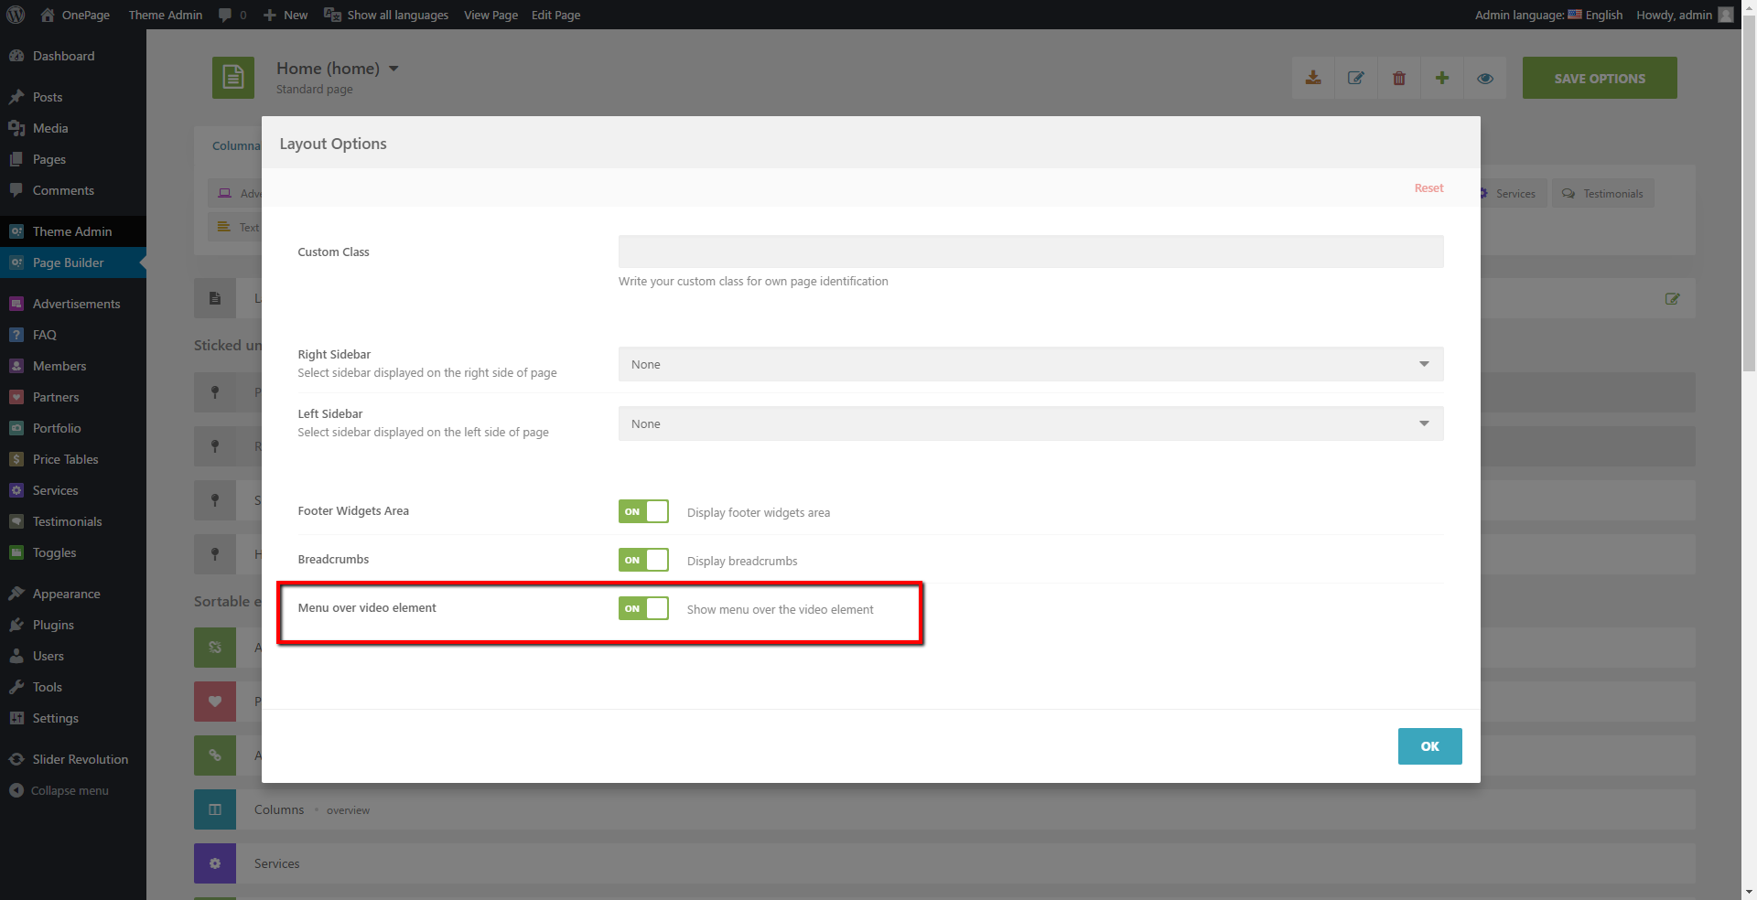Open Slider Revolution in the sidebar
This screenshot has height=900, width=1757.
[x=73, y=759]
